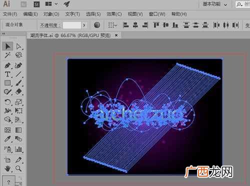Select the Slice tool
This screenshot has height=186, width=250.
pyautogui.click(x=18, y=160)
